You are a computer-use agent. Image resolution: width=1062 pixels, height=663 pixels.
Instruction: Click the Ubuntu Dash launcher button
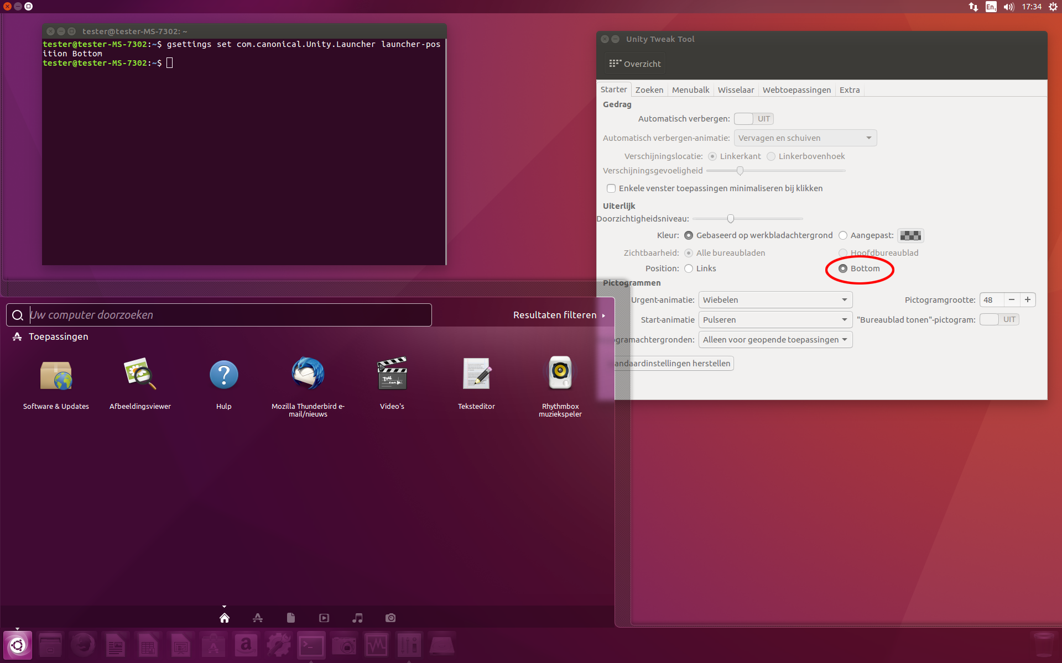click(18, 645)
